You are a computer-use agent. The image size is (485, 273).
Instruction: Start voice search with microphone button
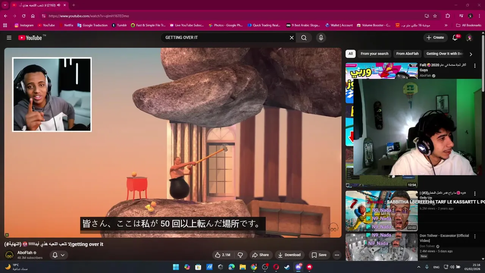tap(321, 38)
